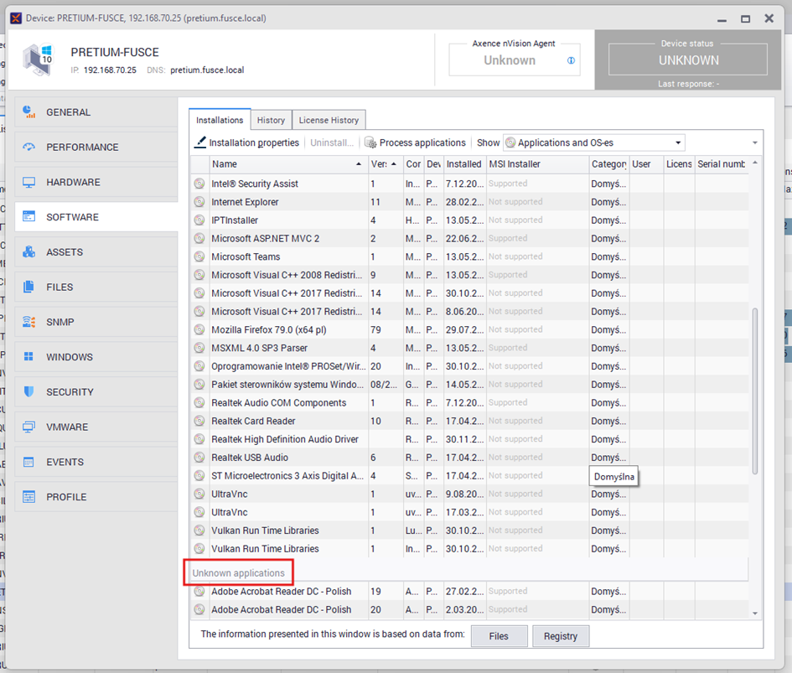Sort by the Name column header

click(285, 164)
